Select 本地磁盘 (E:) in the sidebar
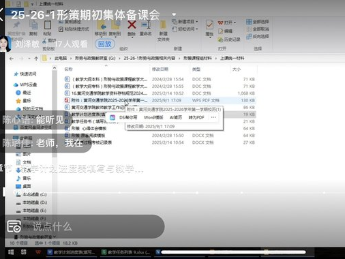Image resolution: width=345 pixels, height=259 pixels. tap(32, 211)
